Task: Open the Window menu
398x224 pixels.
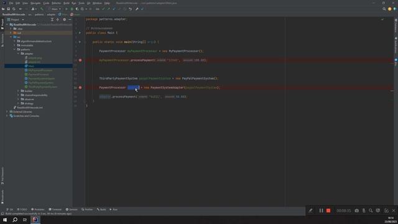Action: [x=97, y=3]
